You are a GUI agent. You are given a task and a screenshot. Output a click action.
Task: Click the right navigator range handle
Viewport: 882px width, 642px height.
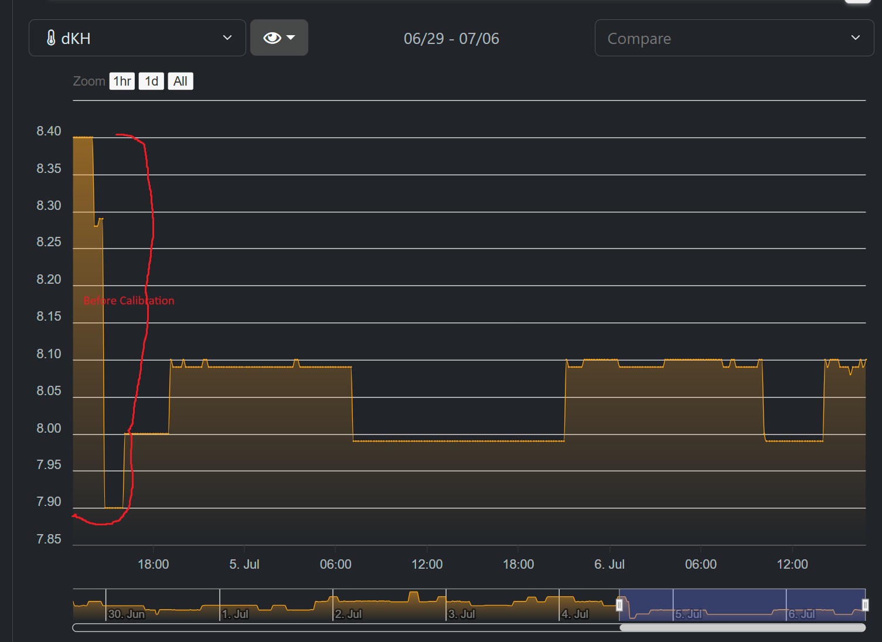865,605
